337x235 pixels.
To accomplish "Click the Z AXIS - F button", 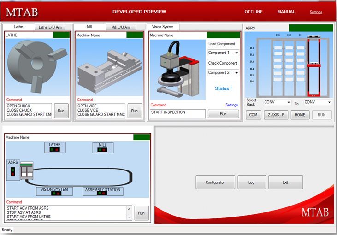I will [276, 115].
